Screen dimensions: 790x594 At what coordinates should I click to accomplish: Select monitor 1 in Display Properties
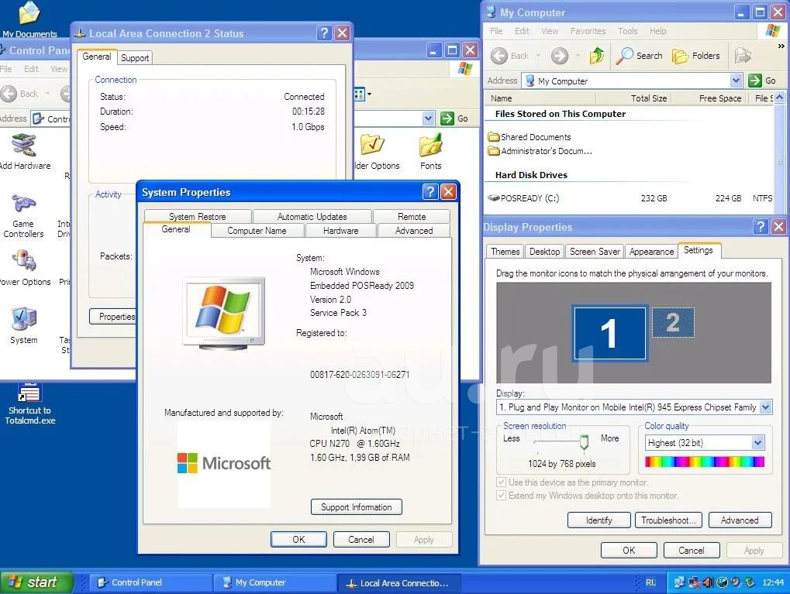[609, 333]
